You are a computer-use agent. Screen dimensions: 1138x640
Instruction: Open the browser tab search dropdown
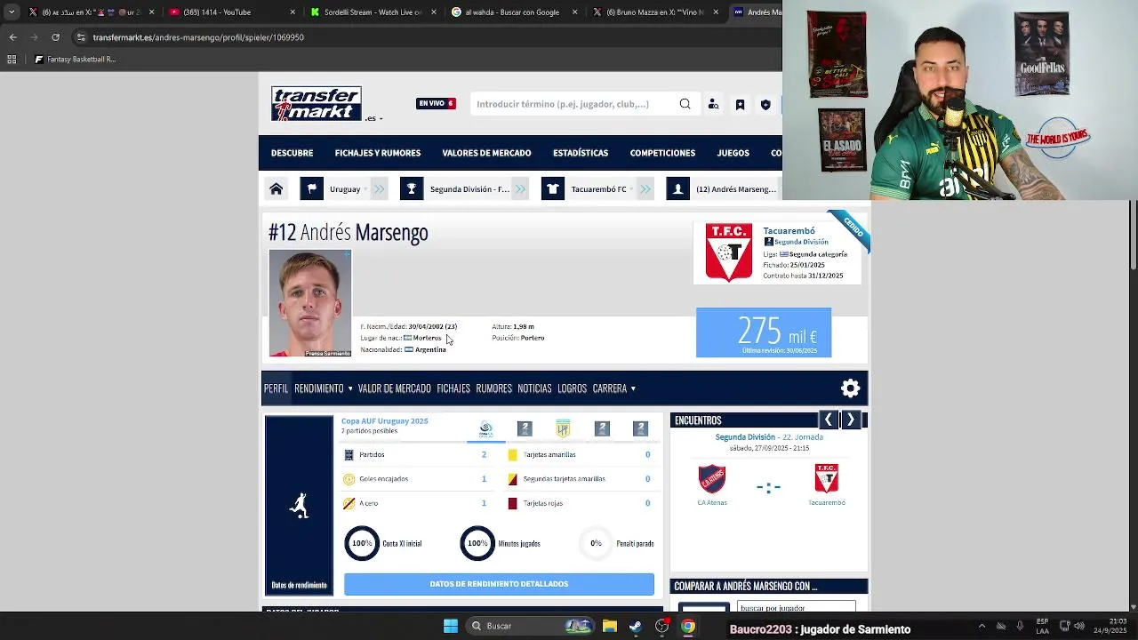[12, 12]
